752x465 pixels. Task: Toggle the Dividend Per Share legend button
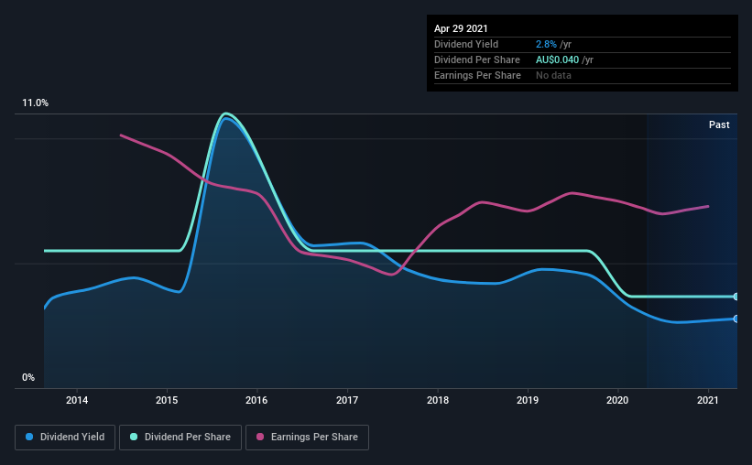pos(180,438)
